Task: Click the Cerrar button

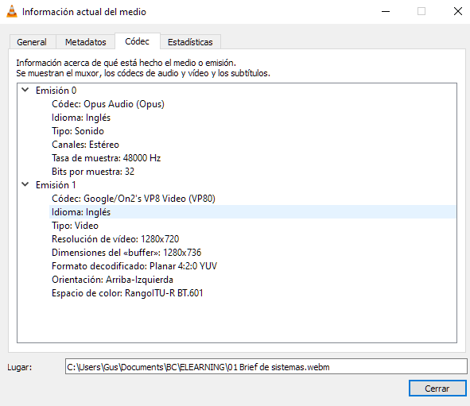Action: 437,389
